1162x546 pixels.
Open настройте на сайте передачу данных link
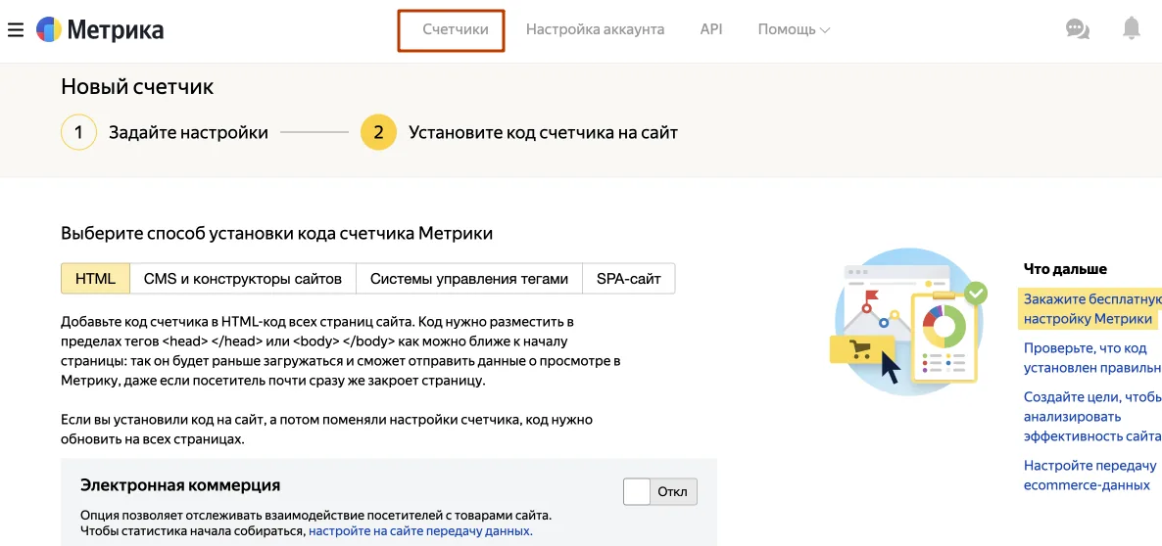click(x=420, y=531)
